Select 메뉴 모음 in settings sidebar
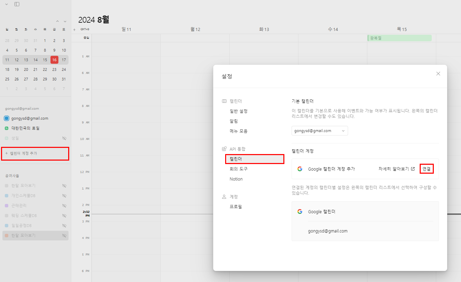This screenshot has height=282, width=461. click(239, 131)
